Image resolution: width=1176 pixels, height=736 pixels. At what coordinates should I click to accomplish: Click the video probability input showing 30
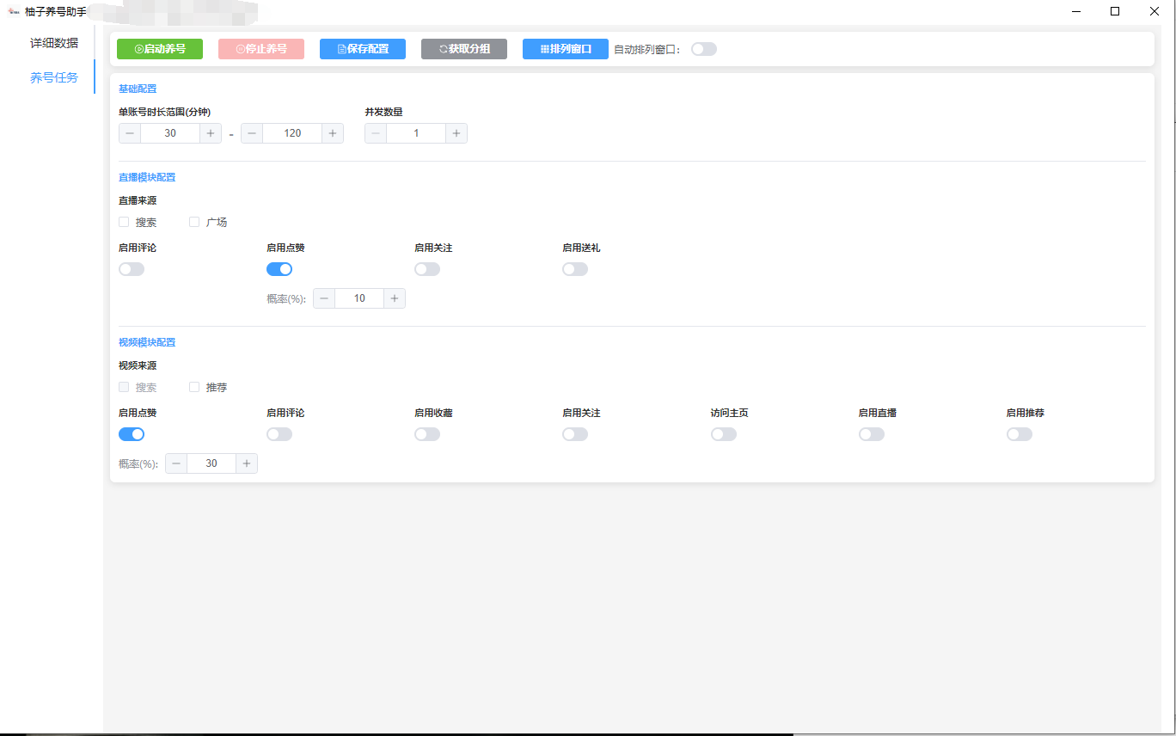coord(211,463)
